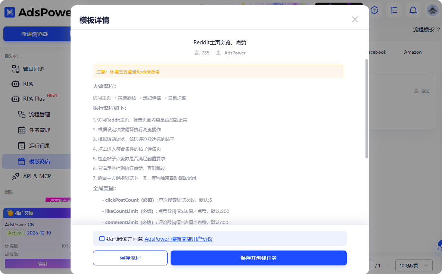This screenshot has width=442, height=274.
Task: Close the 模板详情 dialog
Action: point(355,19)
